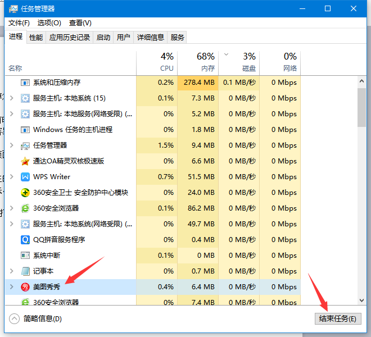Collapse to 简略信息(D) view

tap(35, 319)
